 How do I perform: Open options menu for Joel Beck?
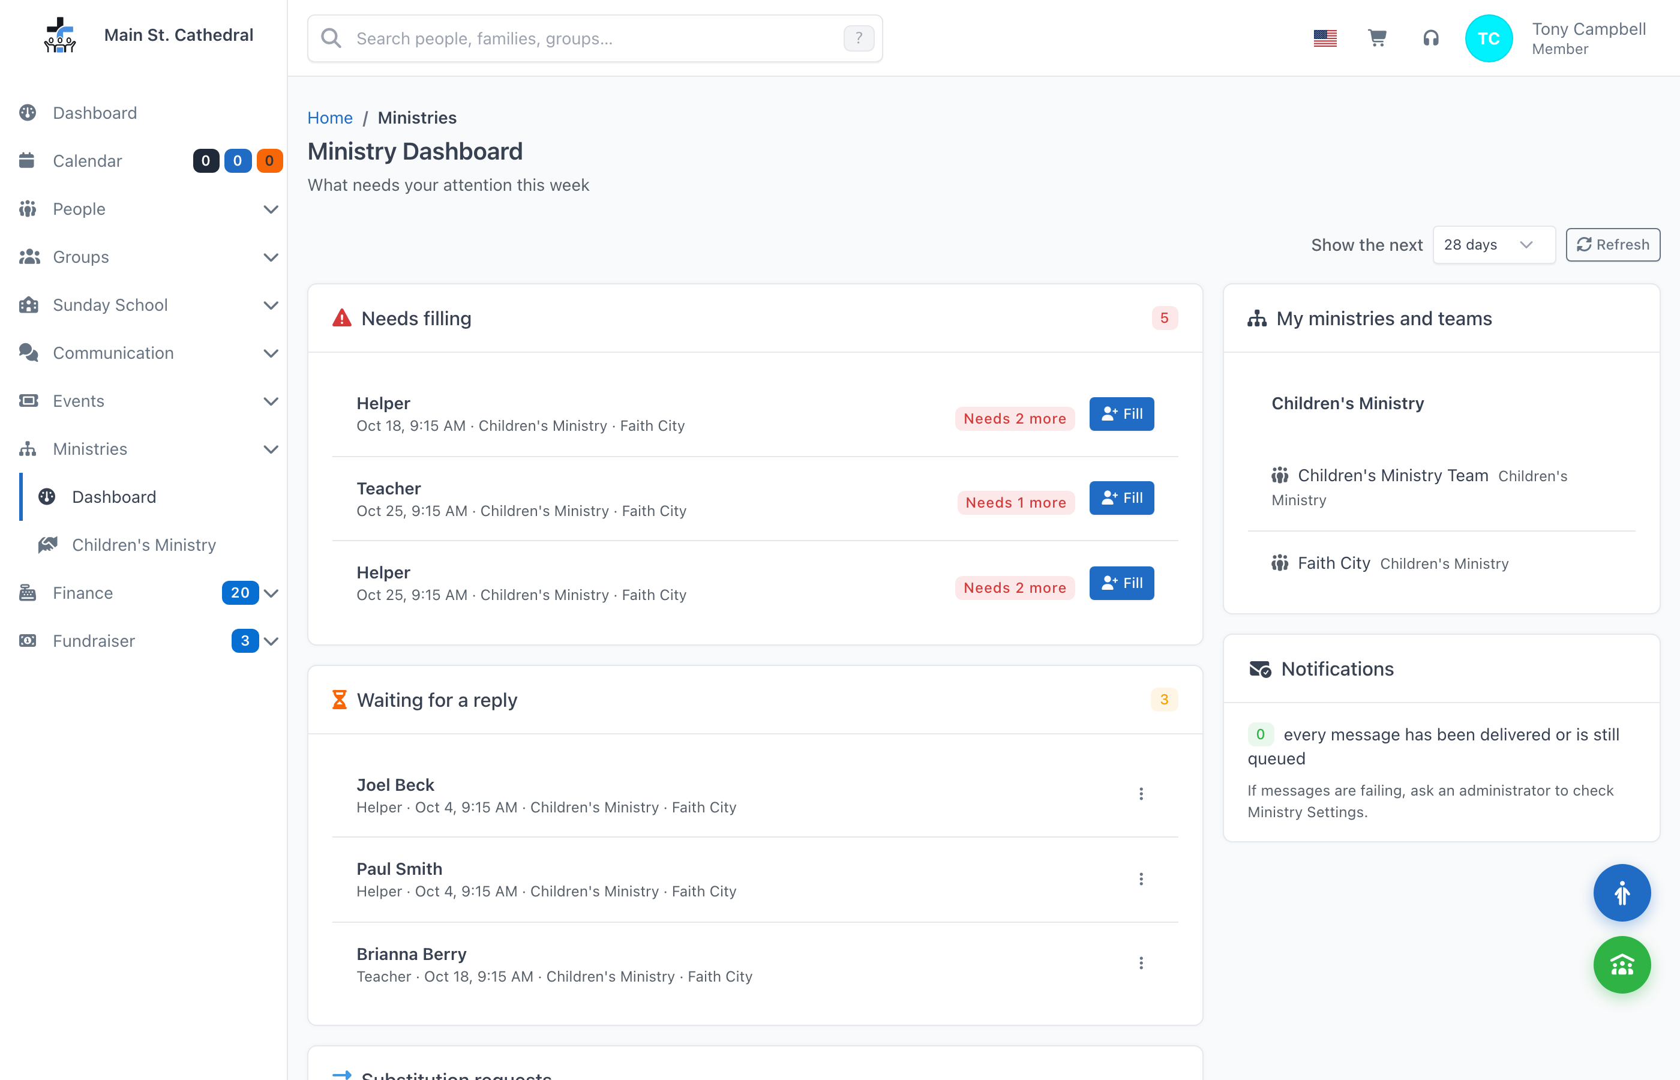point(1141,794)
